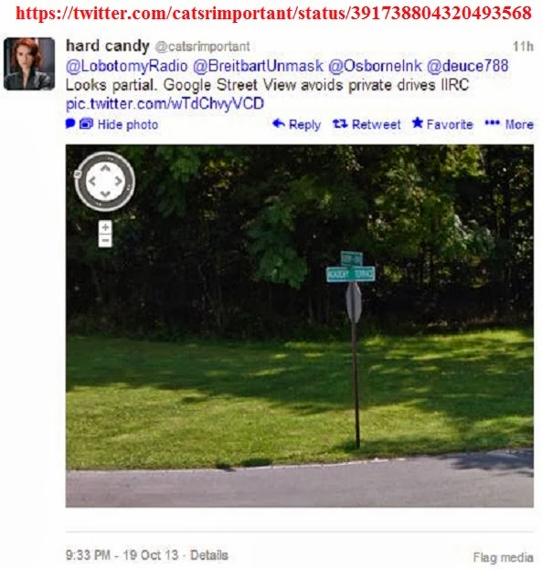Pan Street View up with top arrow
The width and height of the screenshot is (542, 569).
pyautogui.click(x=105, y=168)
